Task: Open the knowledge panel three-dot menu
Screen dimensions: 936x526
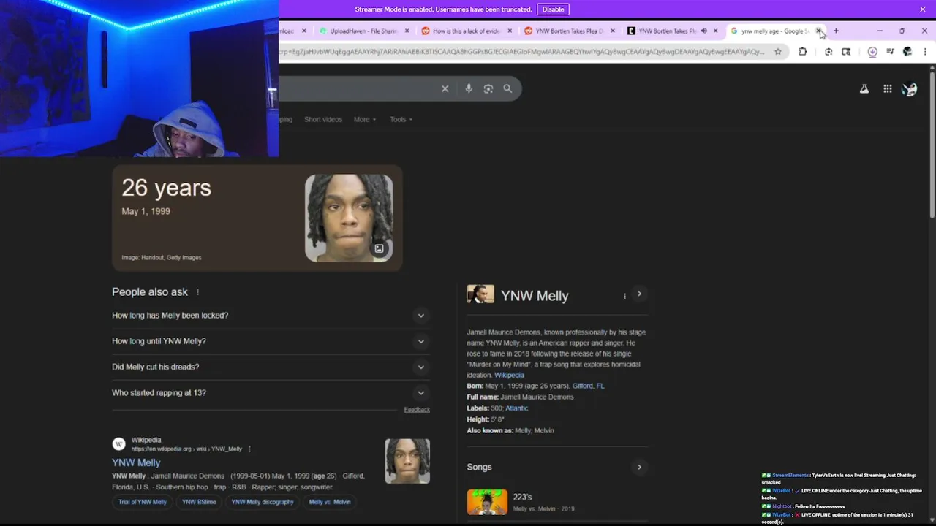Action: [624, 296]
